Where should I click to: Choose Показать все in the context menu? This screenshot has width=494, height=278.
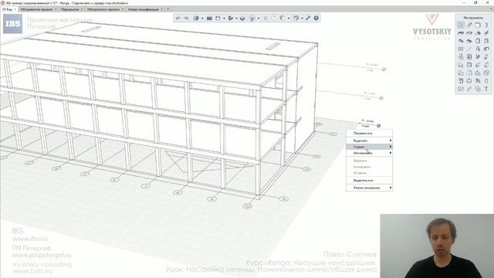[369, 134]
